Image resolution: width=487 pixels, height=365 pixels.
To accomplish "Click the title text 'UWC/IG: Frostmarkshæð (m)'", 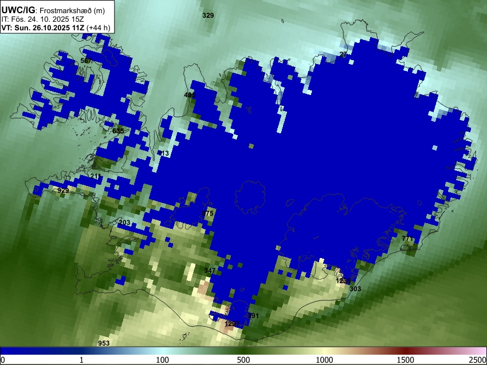I will pos(53,10).
